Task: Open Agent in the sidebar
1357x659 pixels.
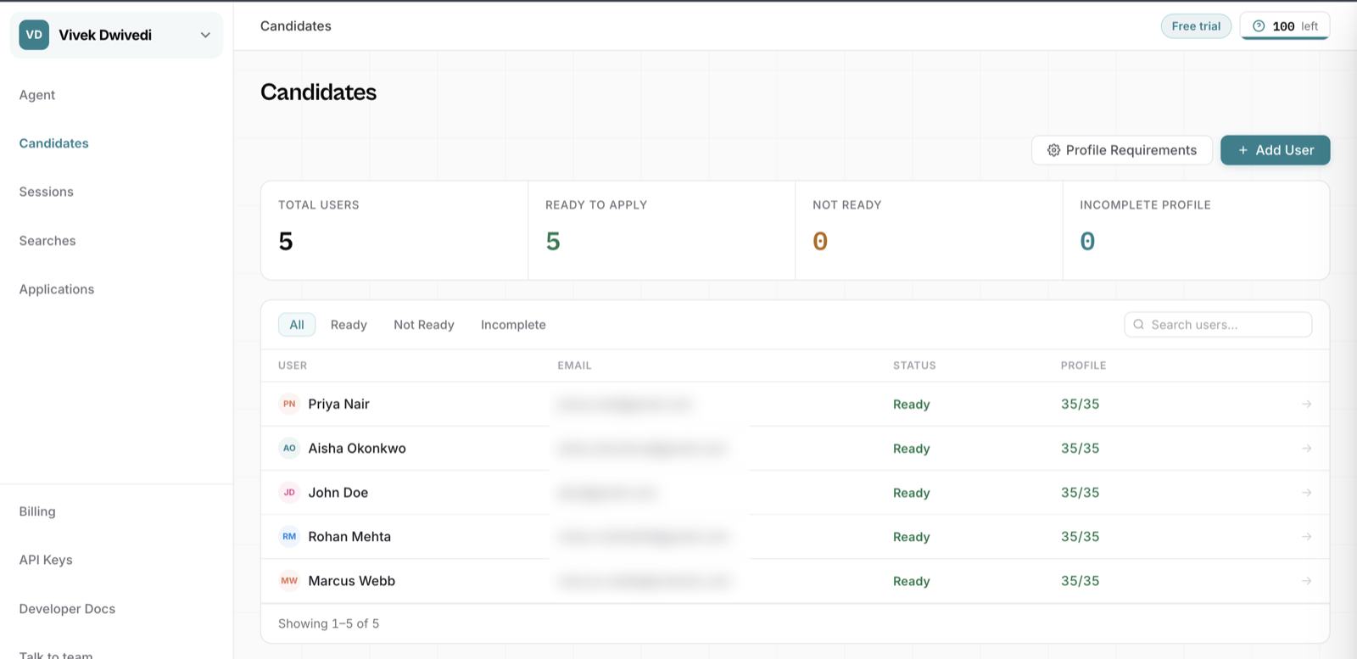Action: (x=37, y=95)
